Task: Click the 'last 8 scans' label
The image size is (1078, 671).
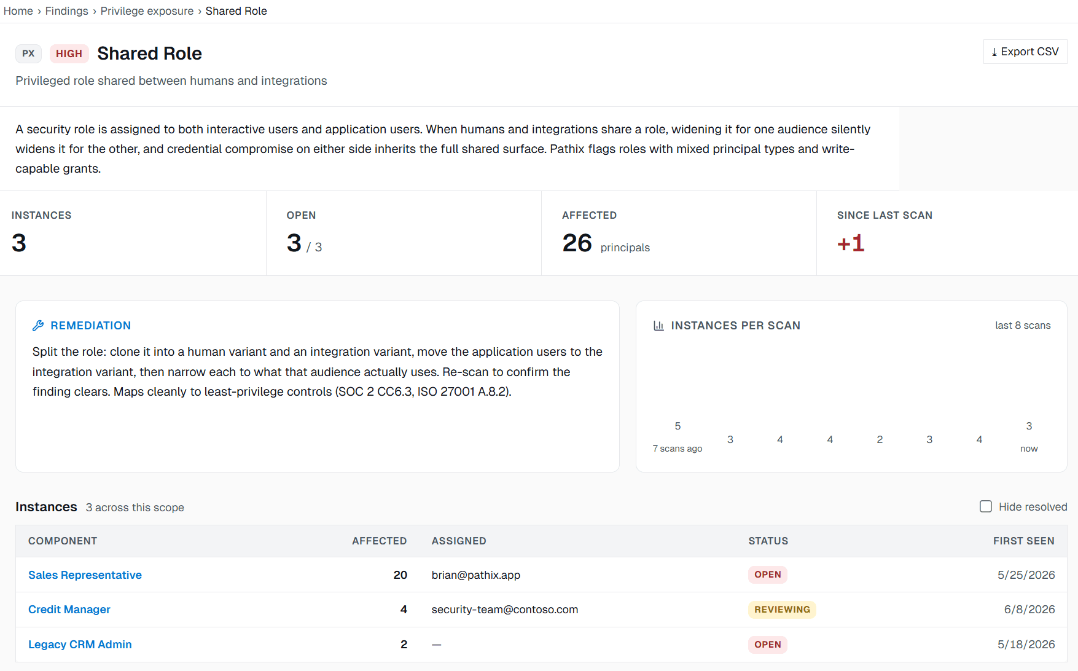Action: click(1023, 326)
